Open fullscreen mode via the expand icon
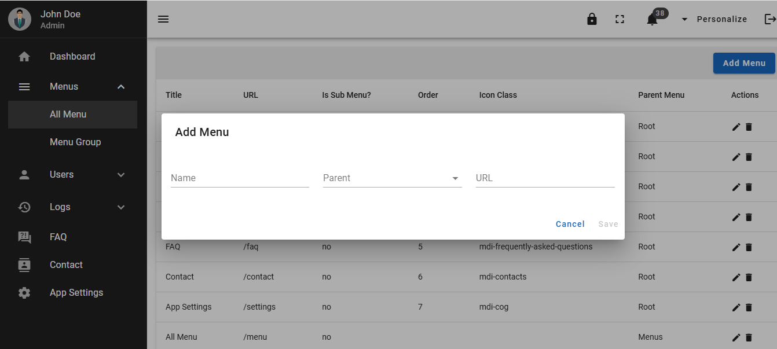The width and height of the screenshot is (777, 349). click(620, 19)
